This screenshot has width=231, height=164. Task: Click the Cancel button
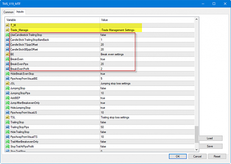coord(197,156)
